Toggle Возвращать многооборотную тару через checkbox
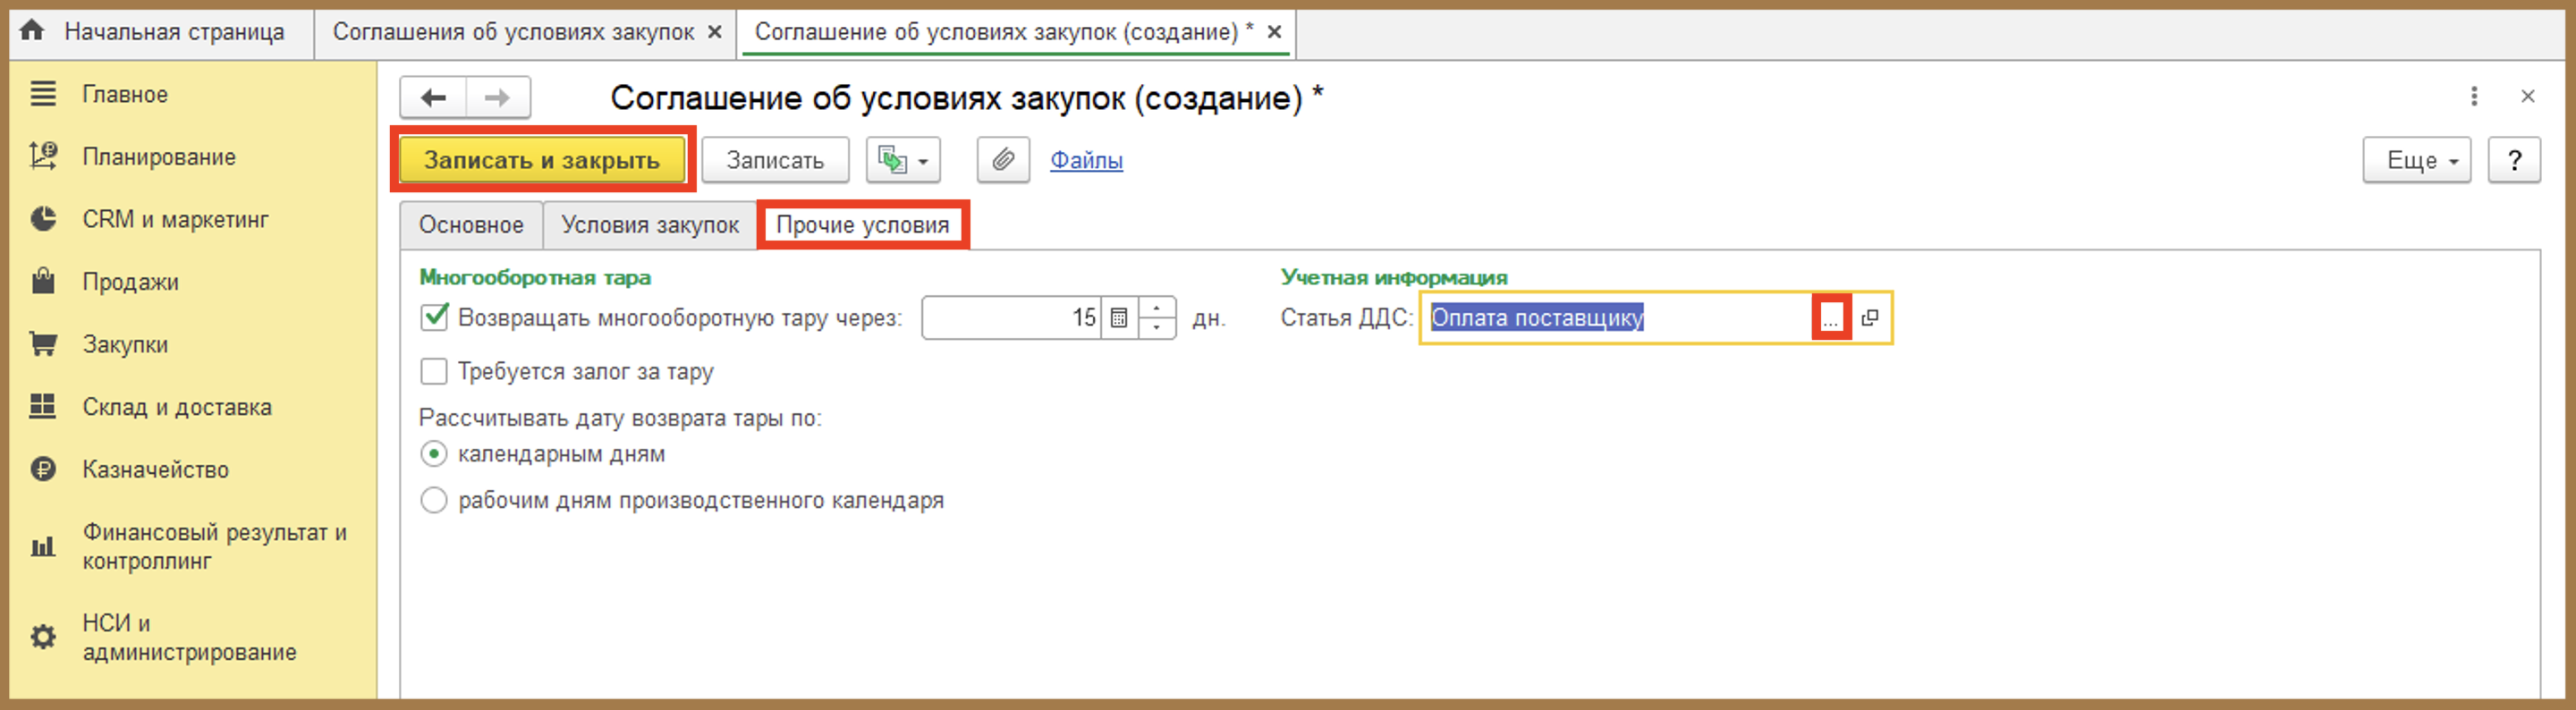This screenshot has height=710, width=2576. [x=434, y=317]
